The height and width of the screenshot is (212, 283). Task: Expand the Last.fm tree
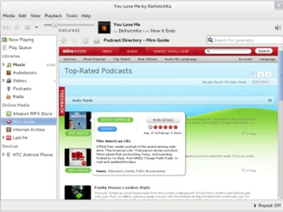pos(4,137)
